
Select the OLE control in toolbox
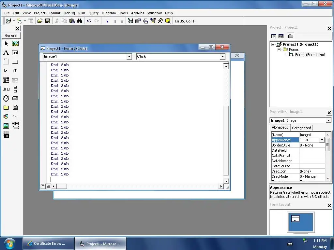(6, 135)
